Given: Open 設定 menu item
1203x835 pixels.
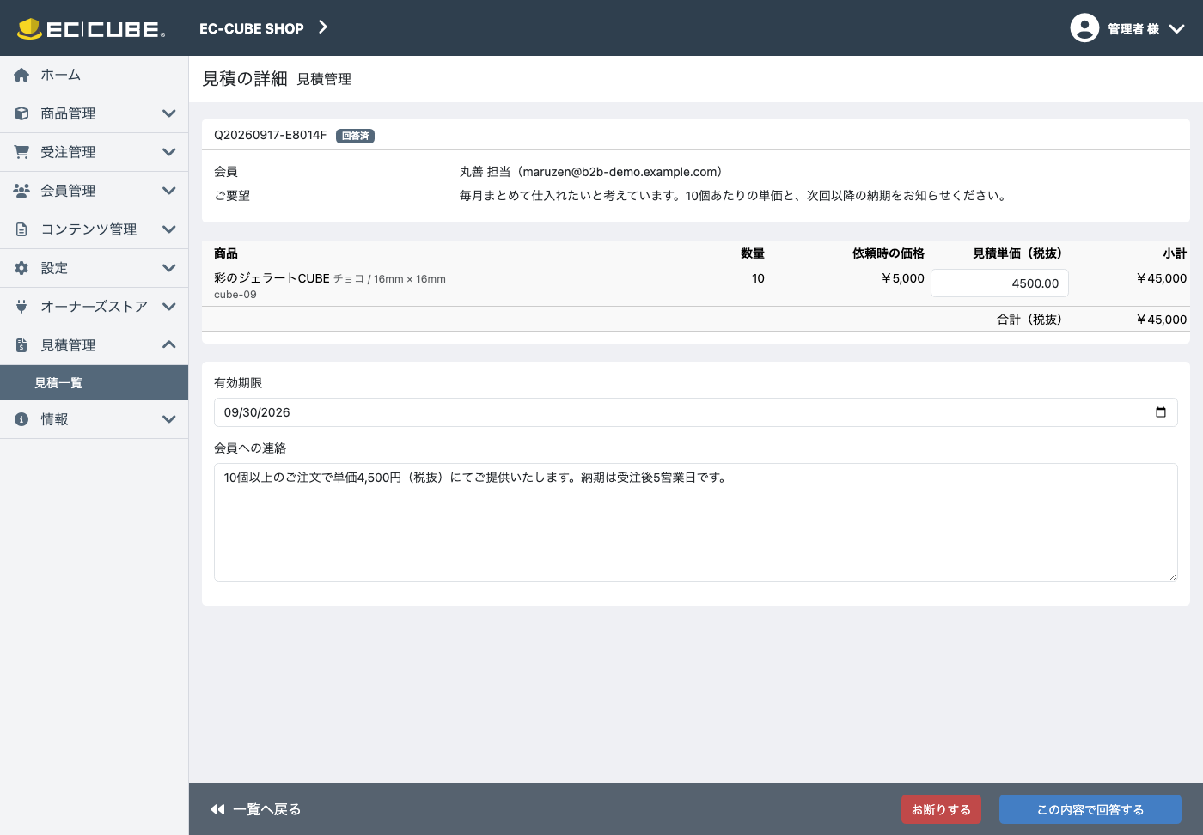Looking at the screenshot, I should point(94,268).
